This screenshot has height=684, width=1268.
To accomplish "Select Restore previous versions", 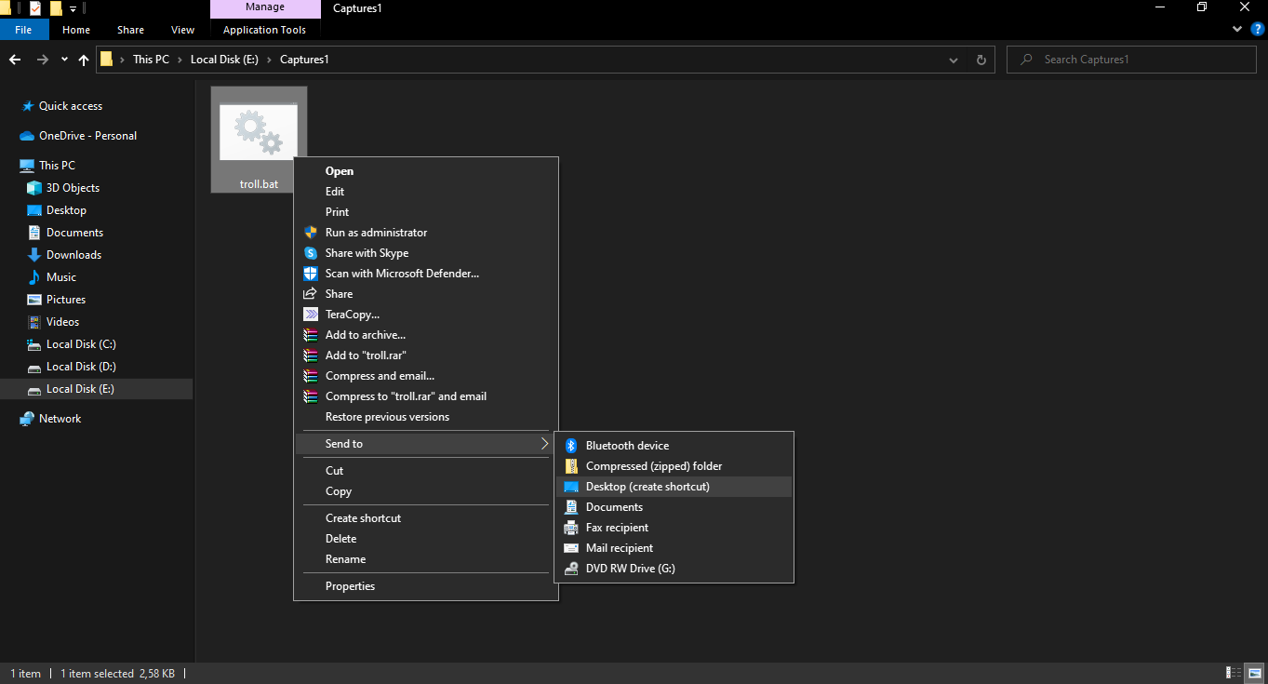I will pyautogui.click(x=426, y=417).
